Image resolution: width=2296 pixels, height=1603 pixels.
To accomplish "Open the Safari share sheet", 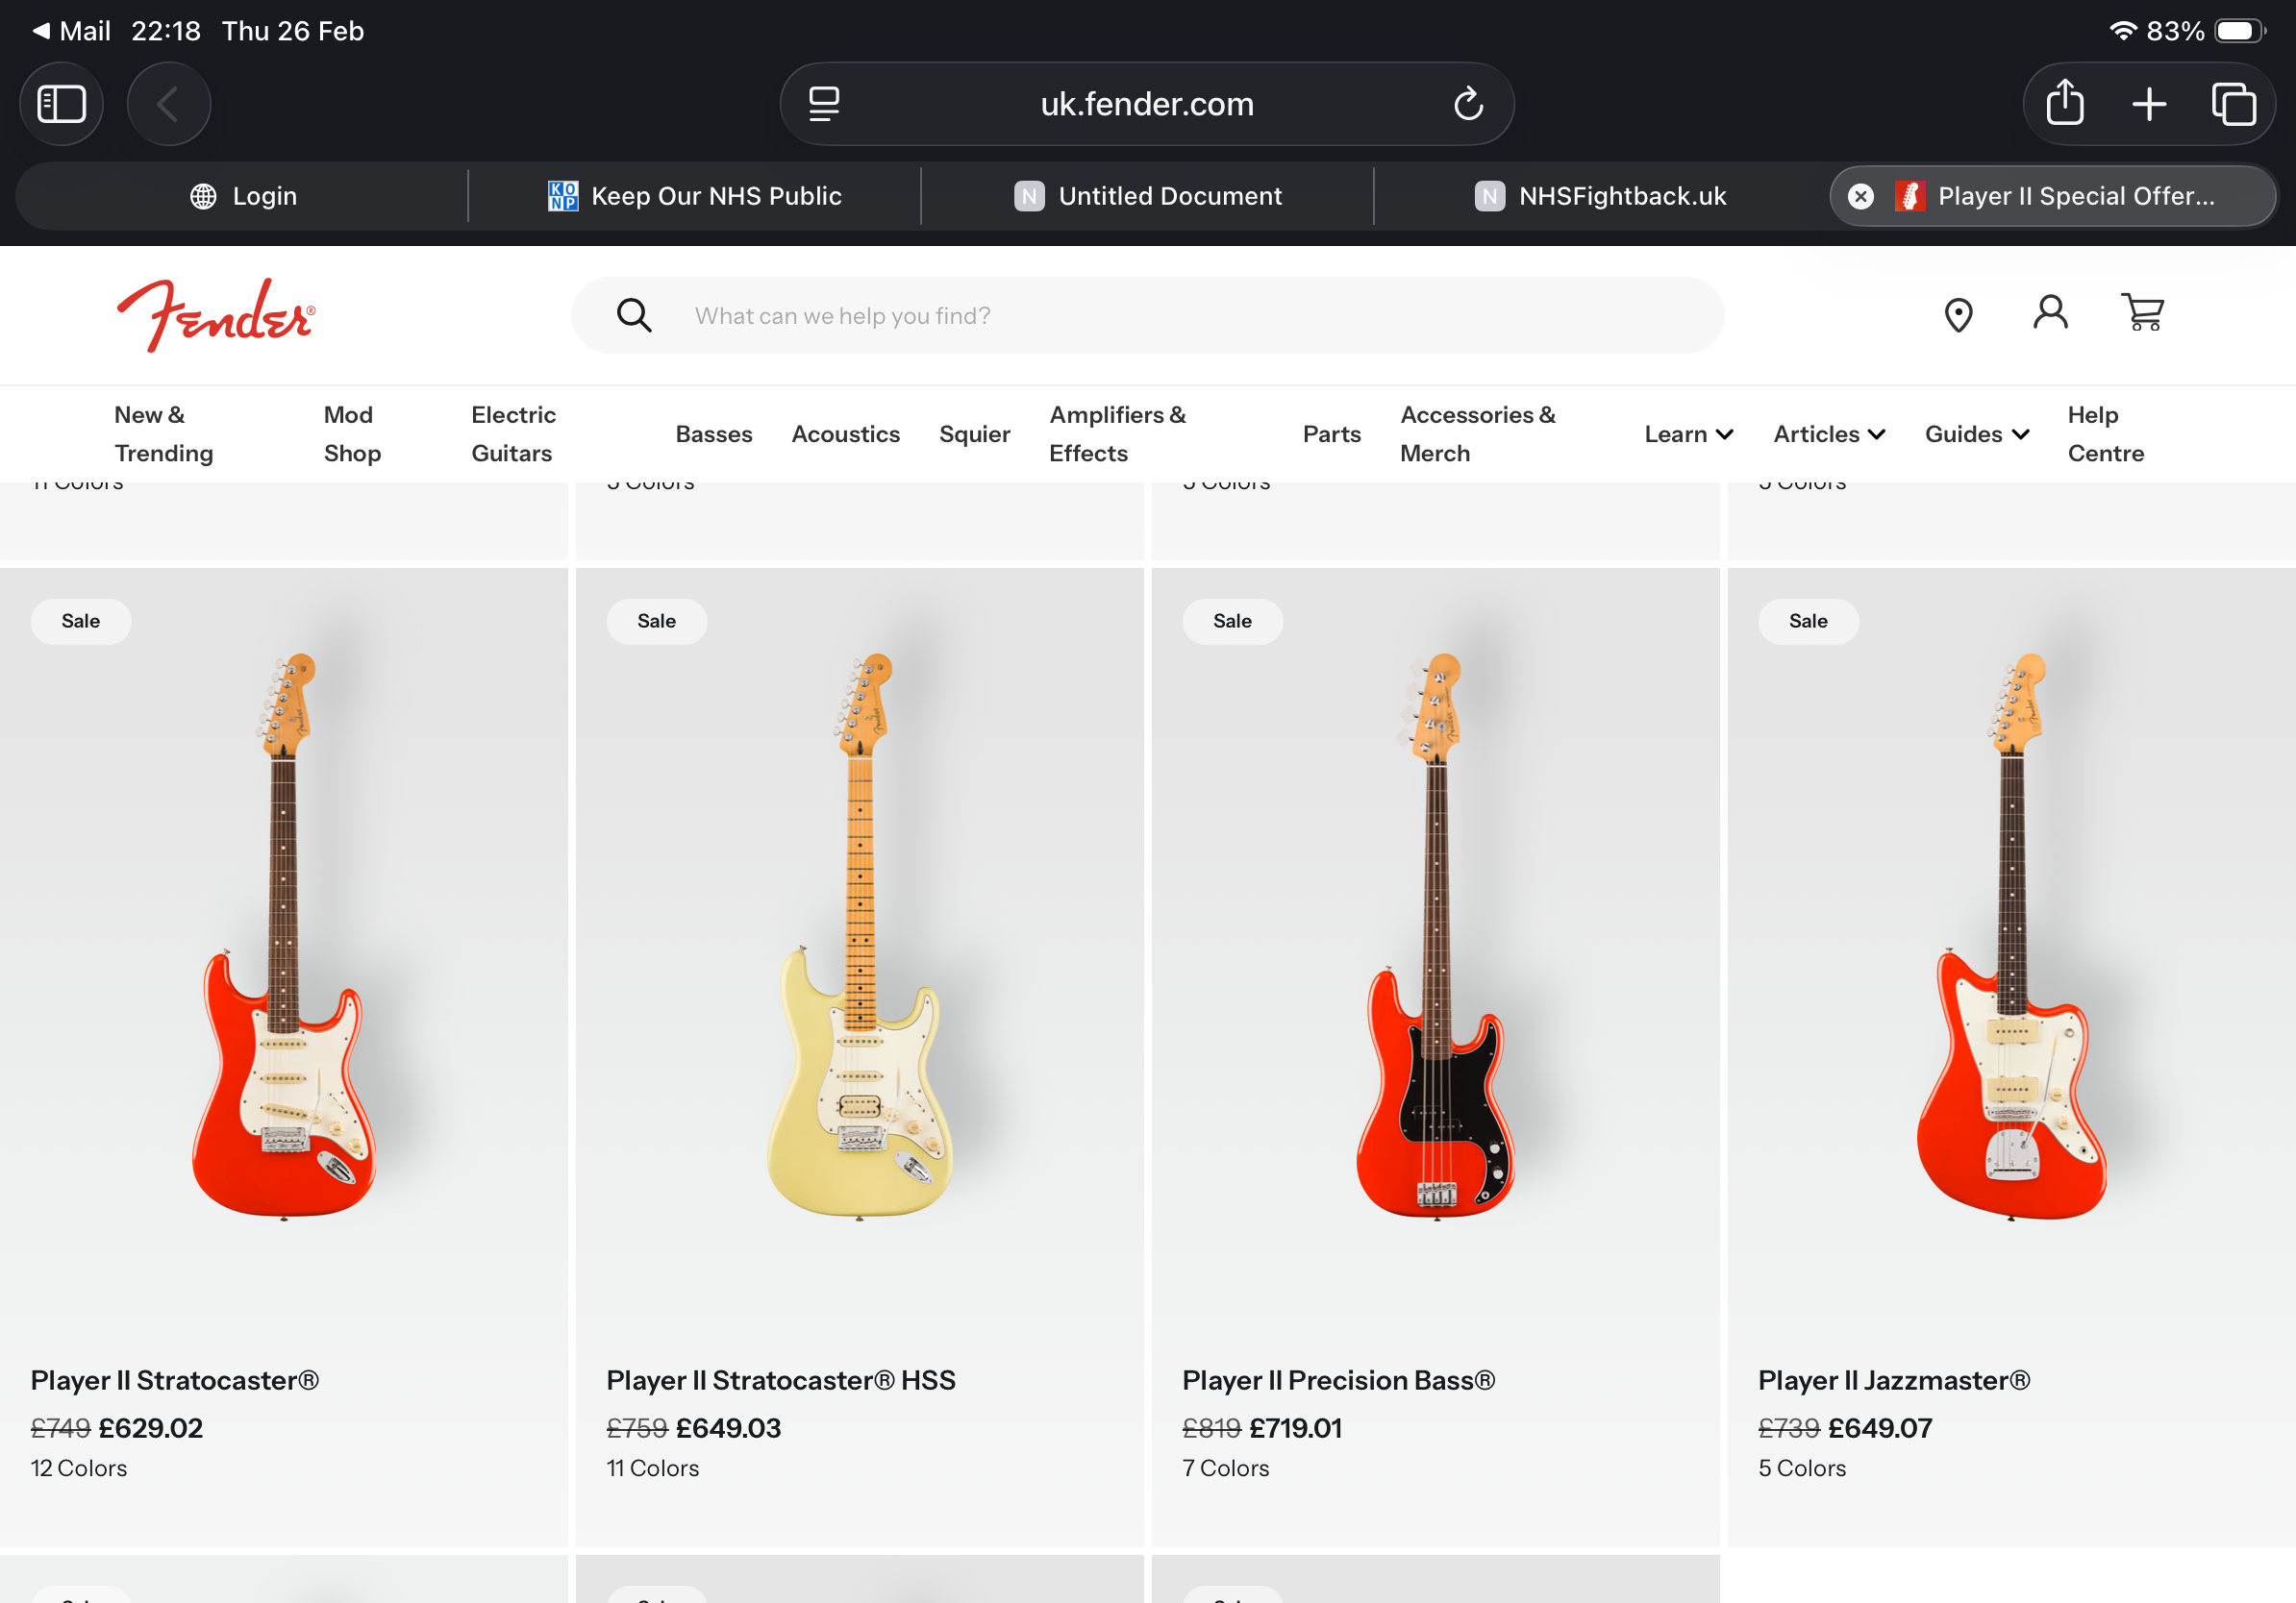I will click(2064, 104).
